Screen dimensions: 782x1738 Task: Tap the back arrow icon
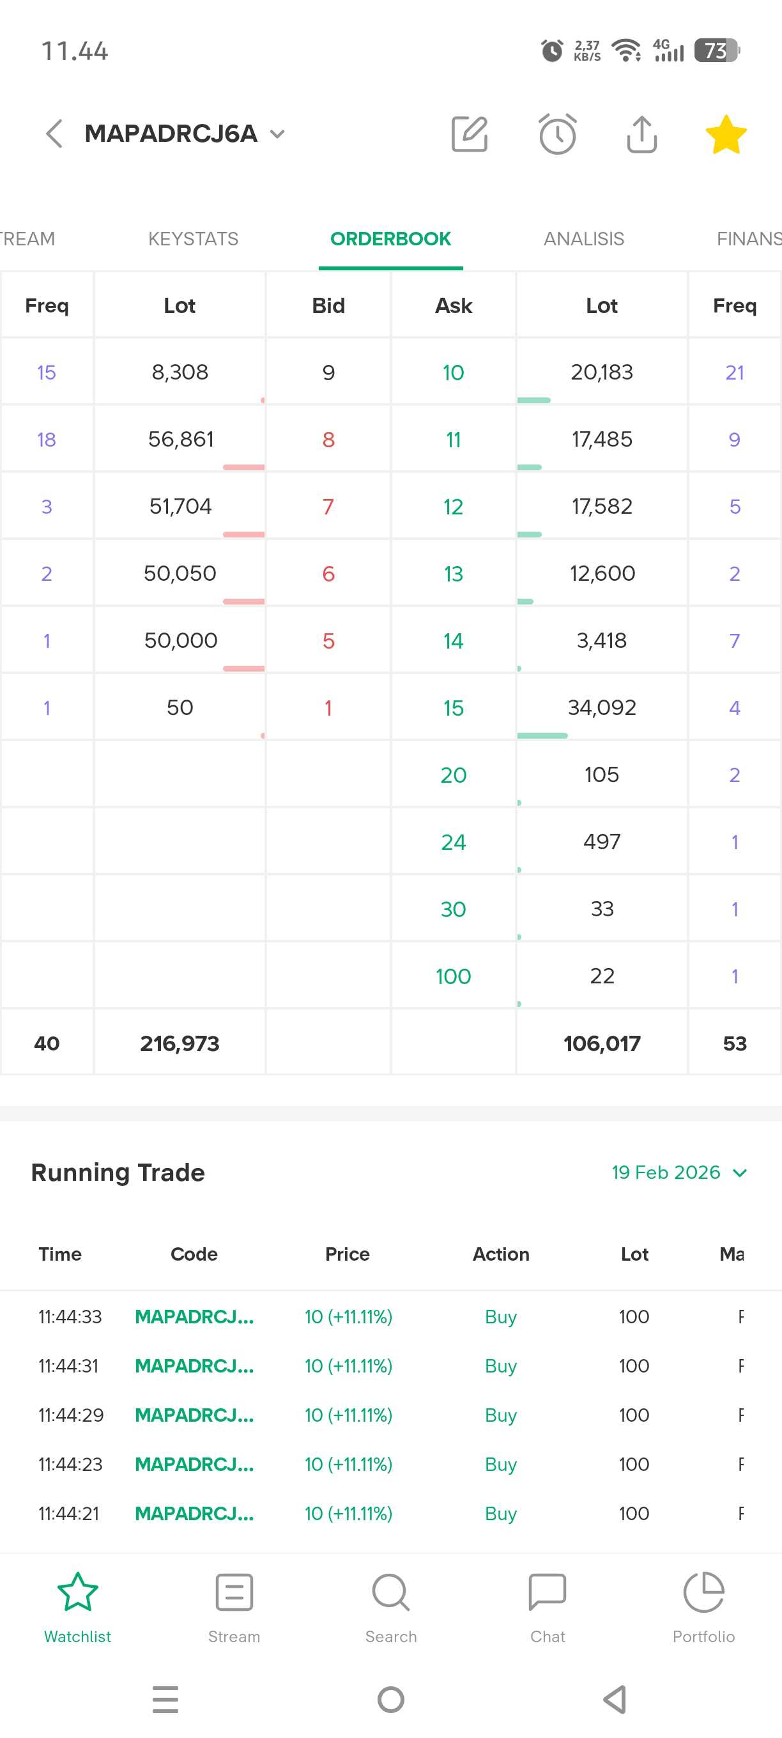coord(54,134)
